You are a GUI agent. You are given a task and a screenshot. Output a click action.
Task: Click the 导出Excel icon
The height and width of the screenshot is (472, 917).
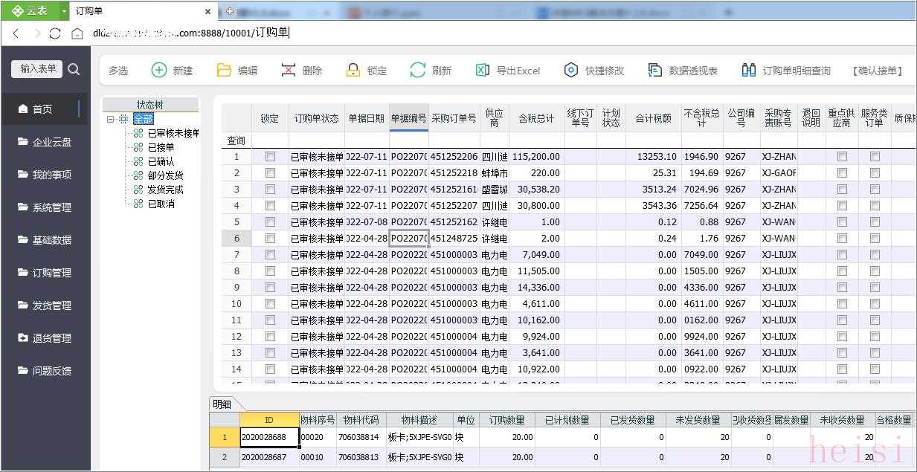(483, 70)
